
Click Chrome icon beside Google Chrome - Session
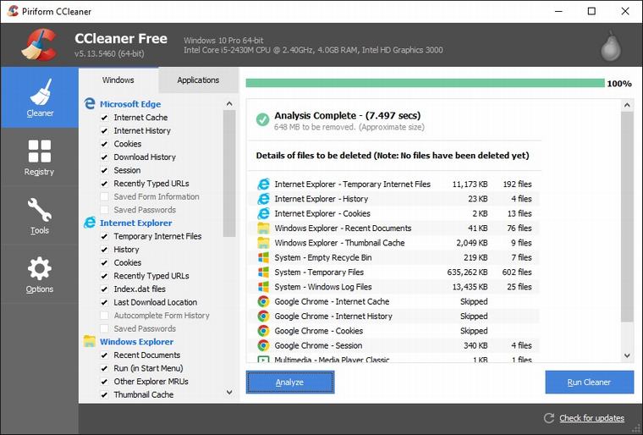point(263,345)
